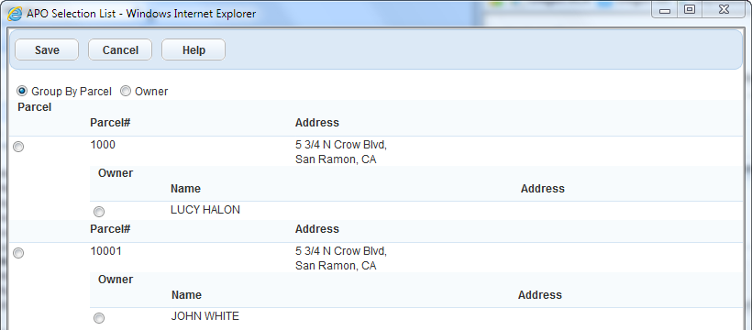Minimize the APO Selection List window
Screen dimensions: 752x330
point(664,9)
